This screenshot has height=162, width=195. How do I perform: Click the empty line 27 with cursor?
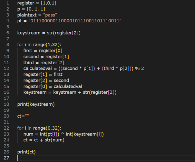point(106,158)
